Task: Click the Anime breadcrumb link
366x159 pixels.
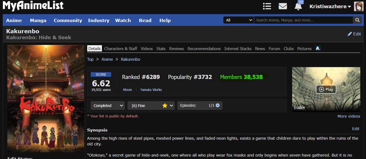Action: [x=107, y=59]
